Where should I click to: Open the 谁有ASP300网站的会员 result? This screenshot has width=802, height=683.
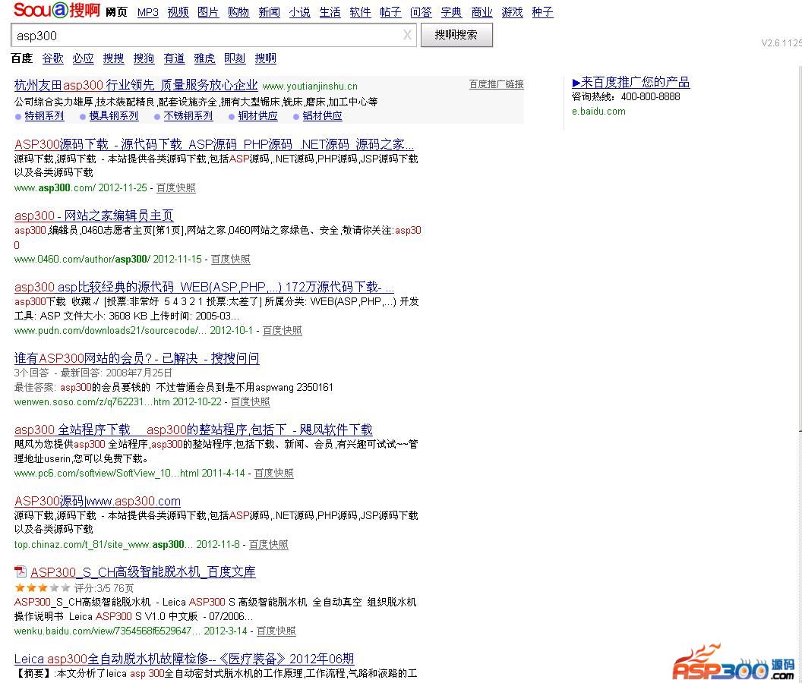click(137, 358)
